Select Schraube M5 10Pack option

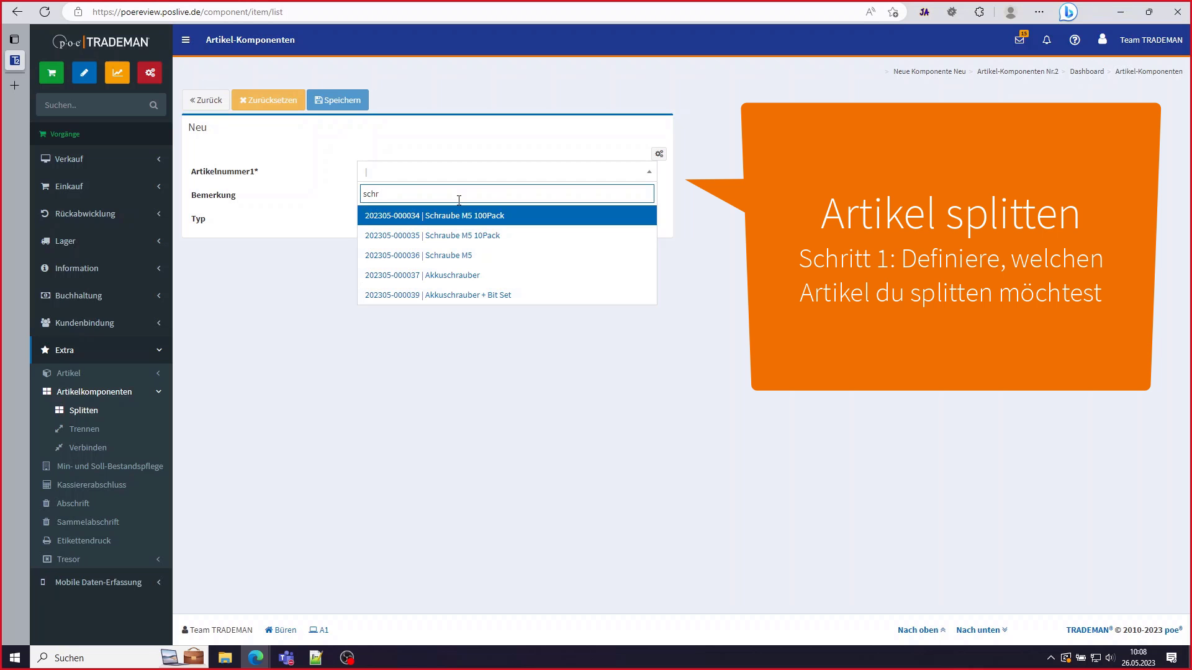(507, 235)
